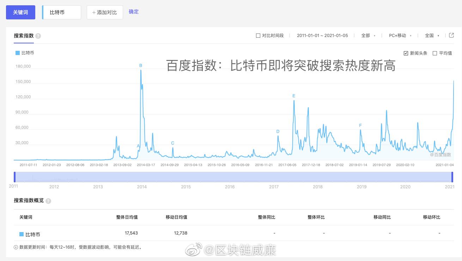The width and height of the screenshot is (462, 261).
Task: Click the overview help question icon
Action: tap(48, 201)
